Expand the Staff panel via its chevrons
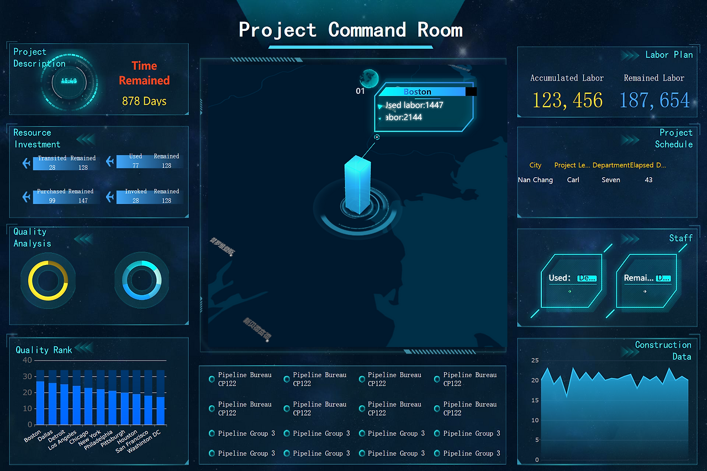The image size is (707, 471). pos(630,239)
